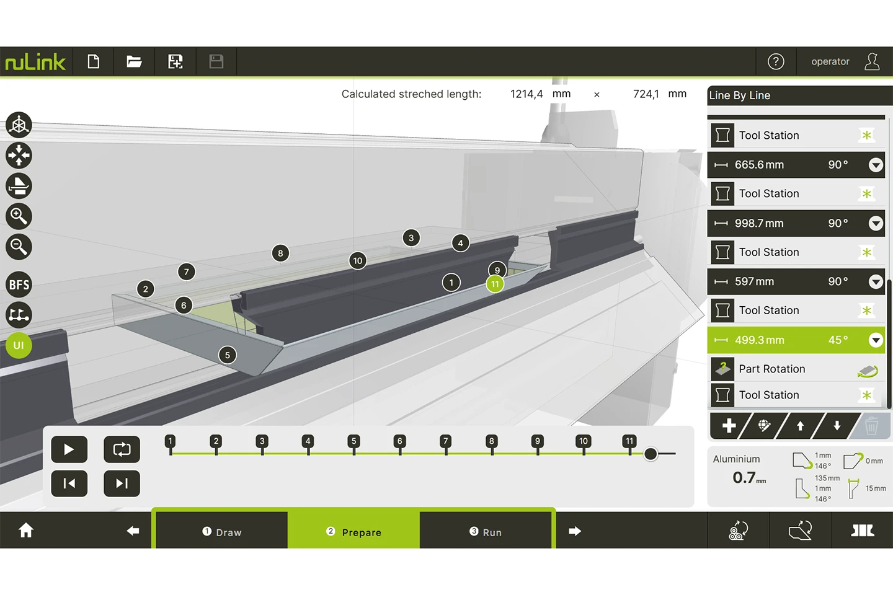This screenshot has width=893, height=595.
Task: Toggle the Part Rotation flip control
Action: click(x=868, y=369)
